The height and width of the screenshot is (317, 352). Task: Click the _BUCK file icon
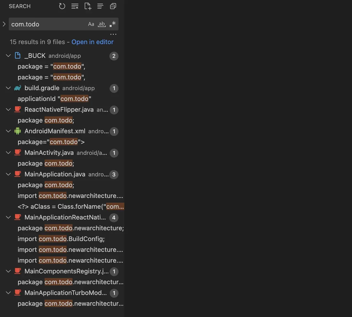click(x=18, y=56)
